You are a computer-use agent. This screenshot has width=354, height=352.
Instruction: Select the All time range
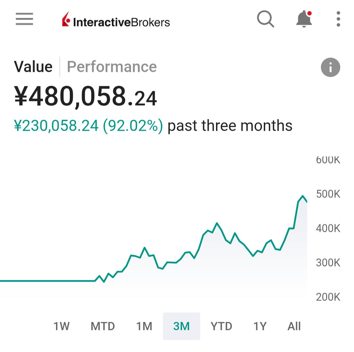pyautogui.click(x=294, y=326)
